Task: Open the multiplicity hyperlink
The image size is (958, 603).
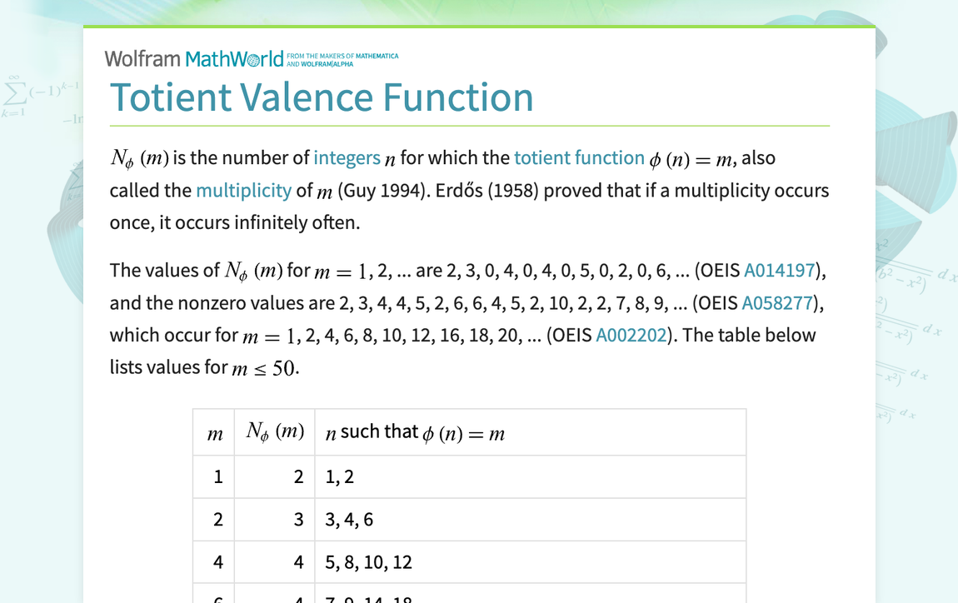Action: pos(243,190)
